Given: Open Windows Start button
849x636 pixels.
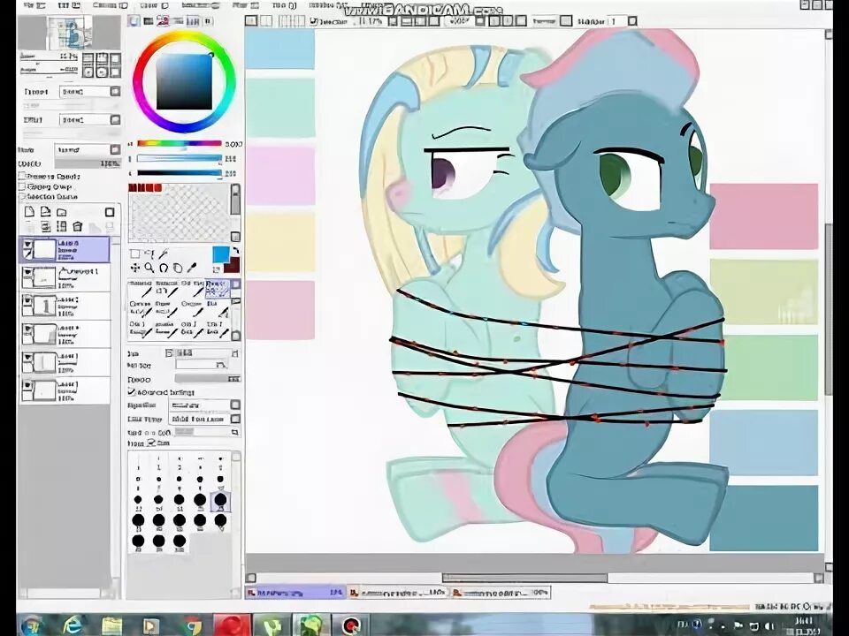Looking at the screenshot, I should (x=32, y=625).
